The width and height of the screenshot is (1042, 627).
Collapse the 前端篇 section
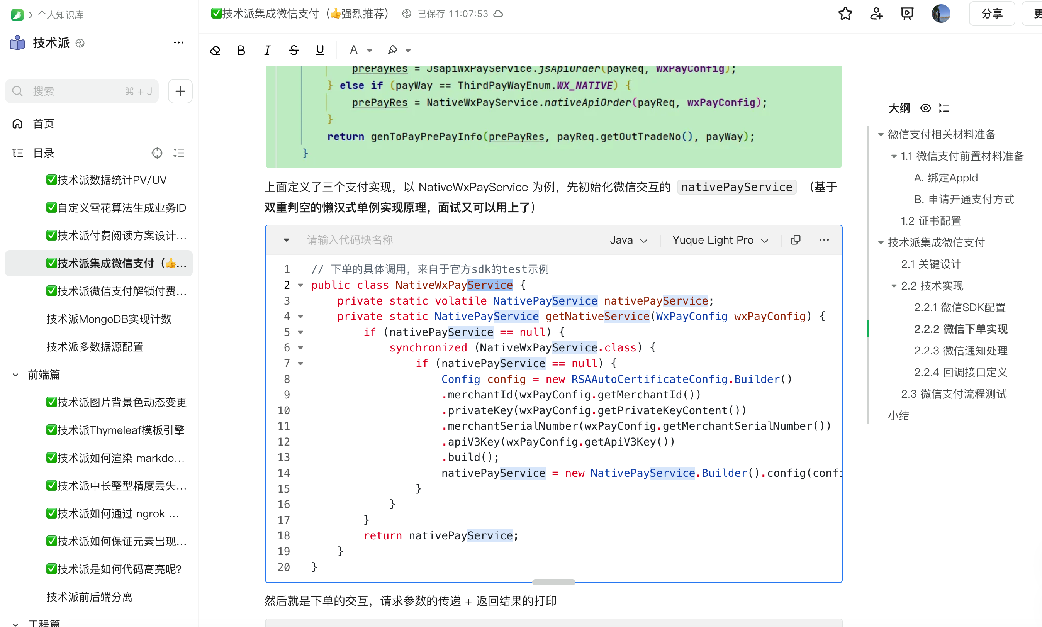(x=15, y=375)
